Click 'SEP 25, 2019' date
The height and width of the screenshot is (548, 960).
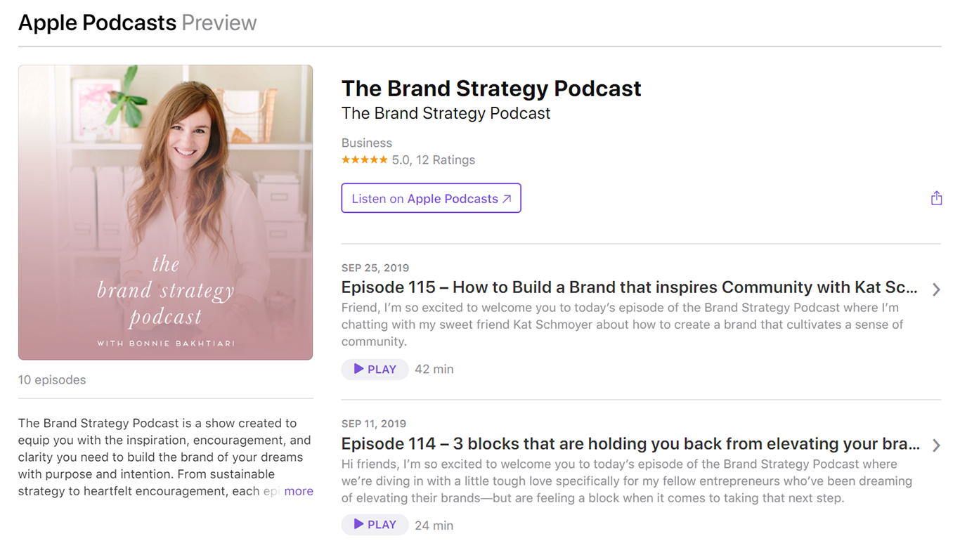[375, 268]
